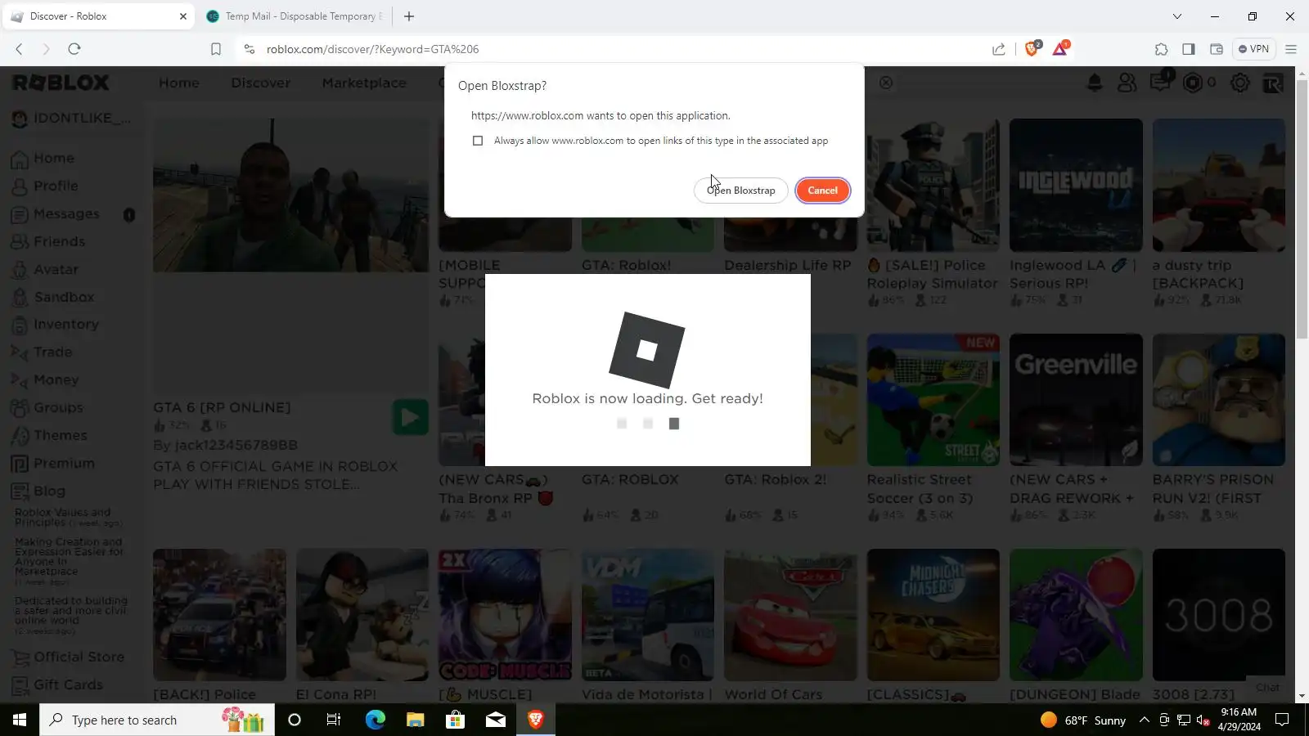
Task: Cancel the Open Bloxstrap dialog
Action: tap(823, 191)
